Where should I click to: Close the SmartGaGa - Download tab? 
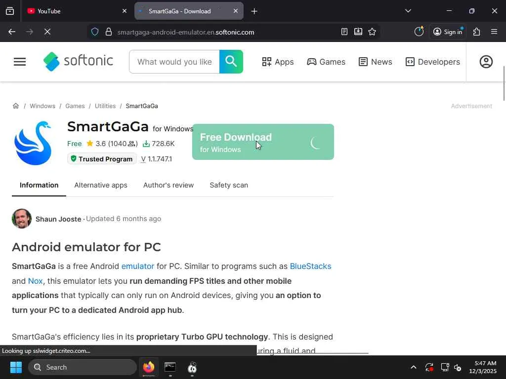[x=236, y=11]
